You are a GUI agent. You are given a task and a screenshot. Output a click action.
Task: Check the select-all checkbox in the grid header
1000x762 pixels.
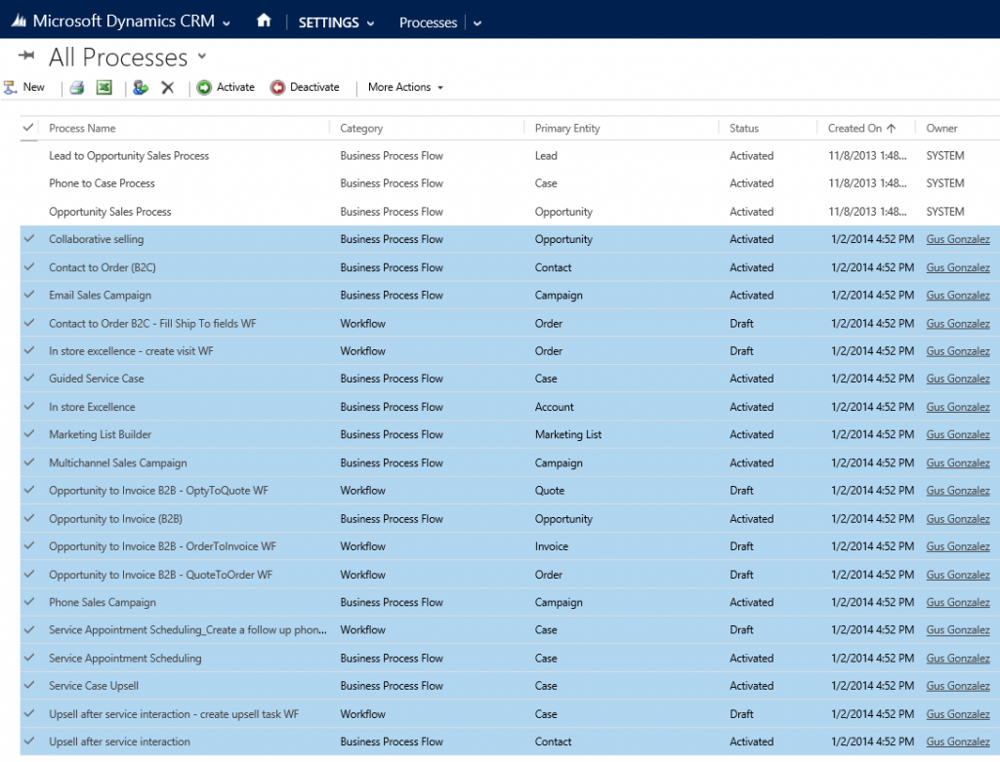coord(26,127)
